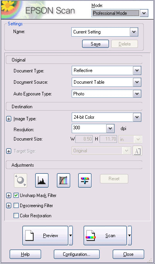Expand the Image Type options
This screenshot has height=264, width=155.
(x=9, y=119)
